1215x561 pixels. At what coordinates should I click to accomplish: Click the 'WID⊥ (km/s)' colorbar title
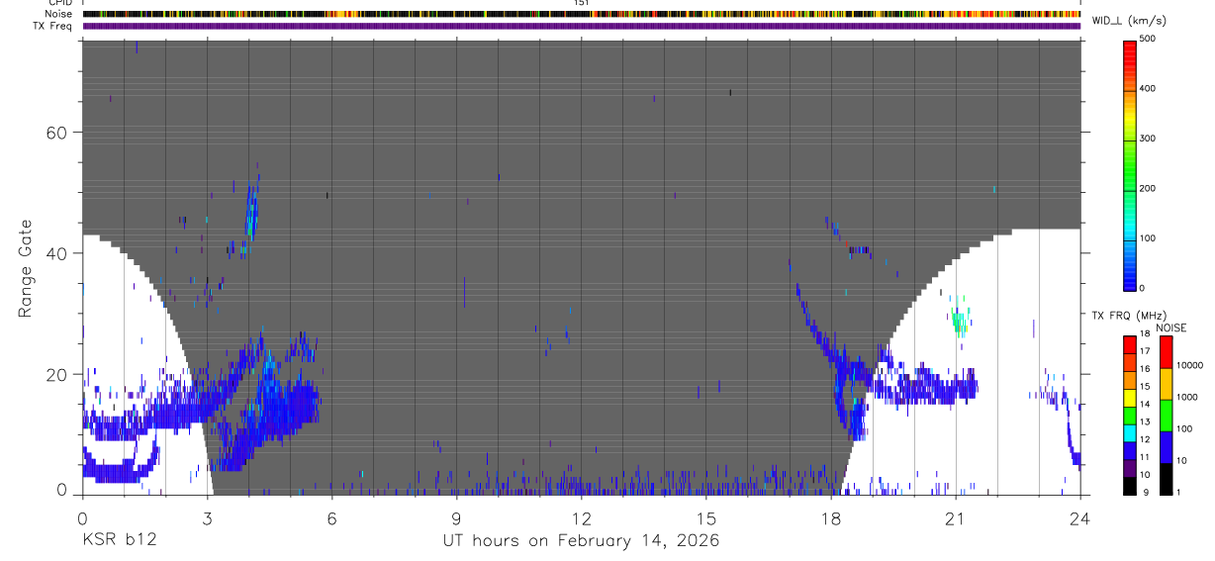(x=1129, y=21)
